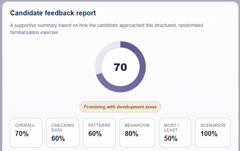Click the Scenarios 100% value

[x=209, y=134]
